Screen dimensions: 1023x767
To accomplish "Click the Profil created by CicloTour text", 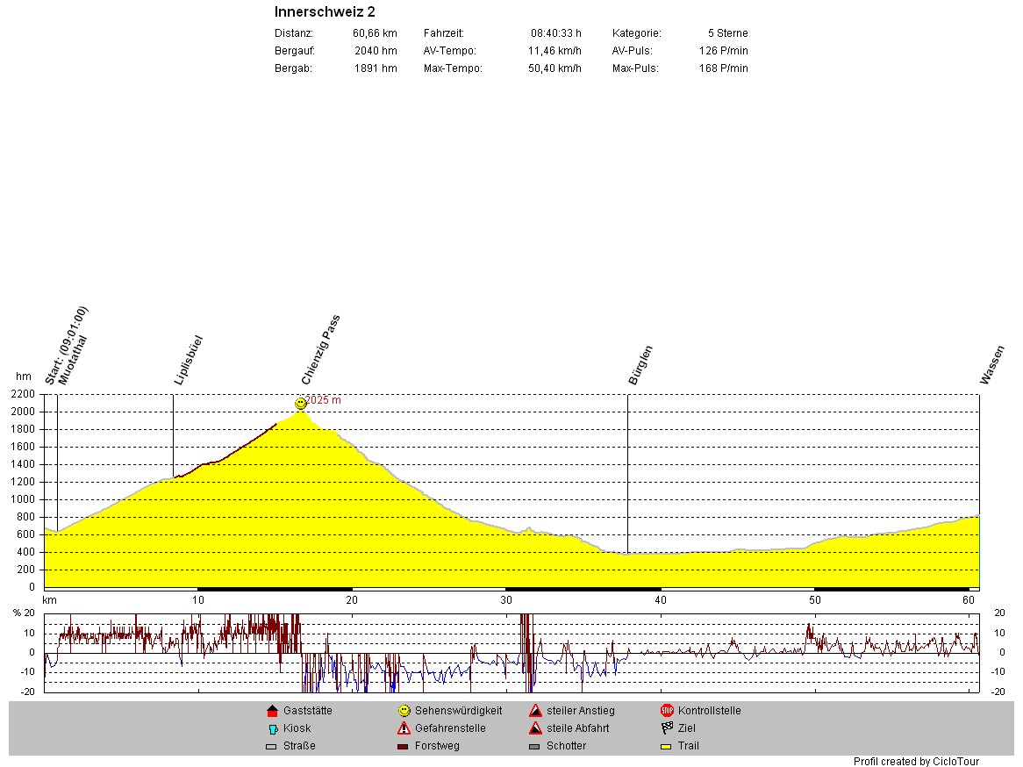I will (x=916, y=762).
